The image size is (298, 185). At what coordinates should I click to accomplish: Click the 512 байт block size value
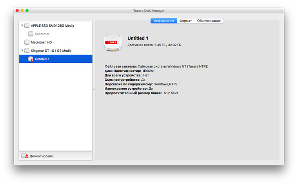pos(171,93)
